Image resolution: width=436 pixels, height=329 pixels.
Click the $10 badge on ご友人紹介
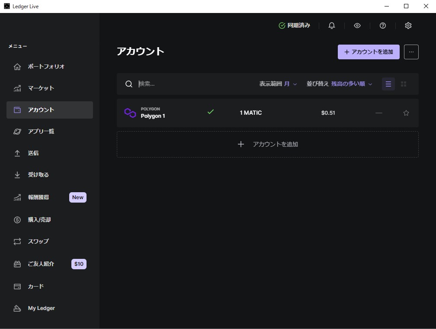pyautogui.click(x=79, y=264)
